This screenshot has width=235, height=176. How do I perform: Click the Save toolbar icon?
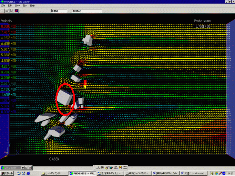point(12,11)
